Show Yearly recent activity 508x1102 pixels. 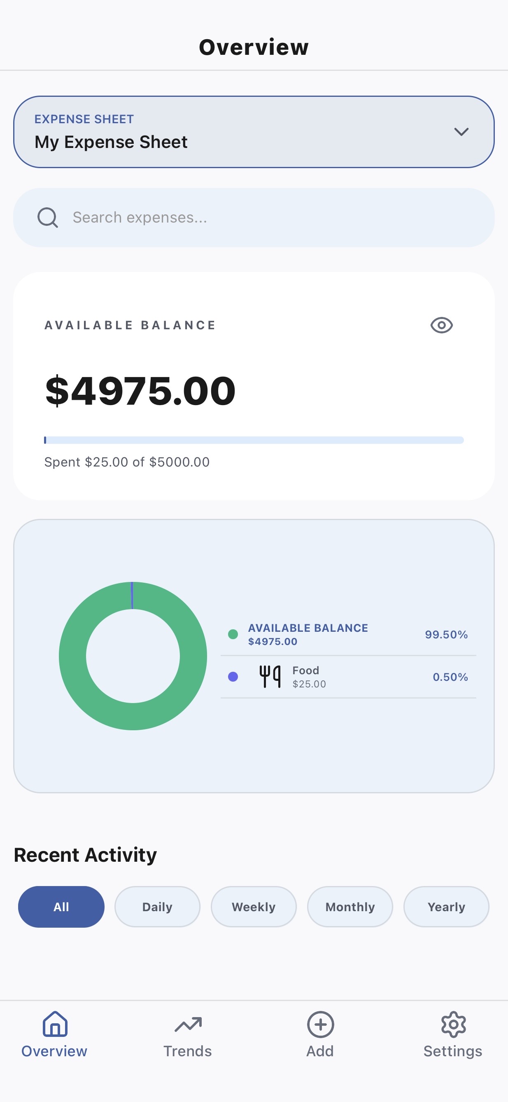coord(446,907)
